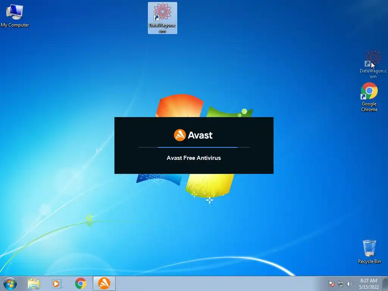Click the DataWagon.com shortcut under the mouse cursor

[x=373, y=64]
